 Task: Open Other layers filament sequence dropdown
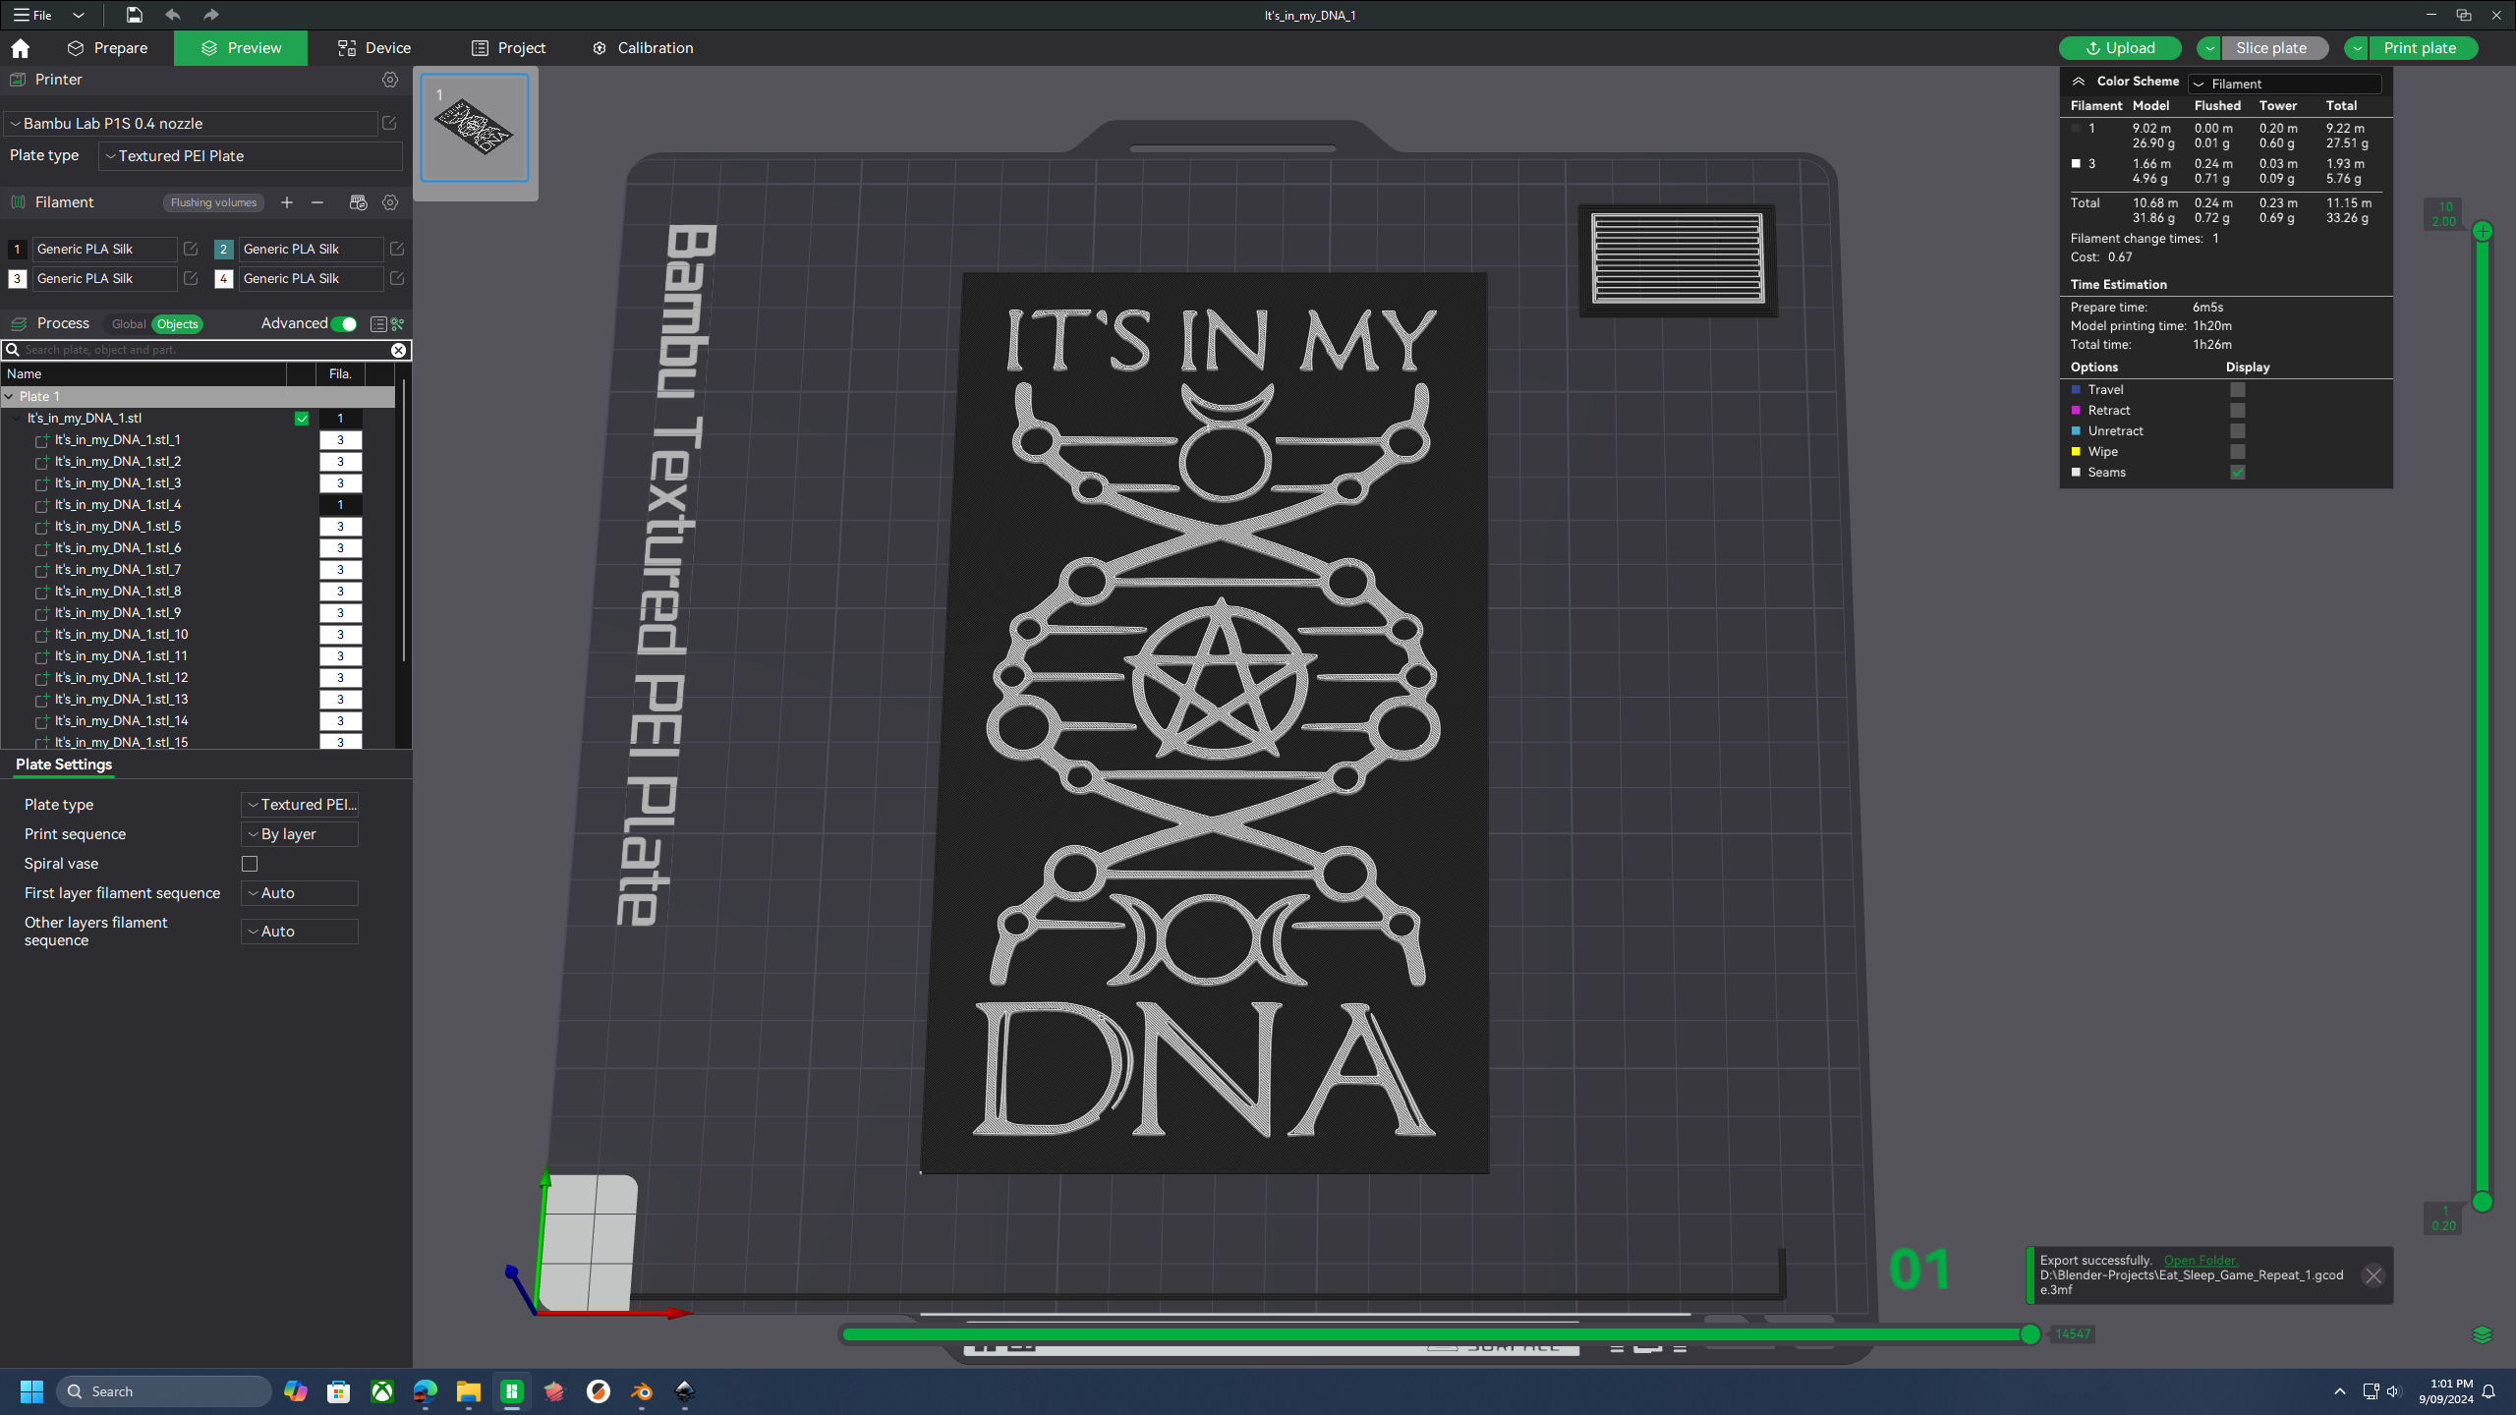point(300,932)
